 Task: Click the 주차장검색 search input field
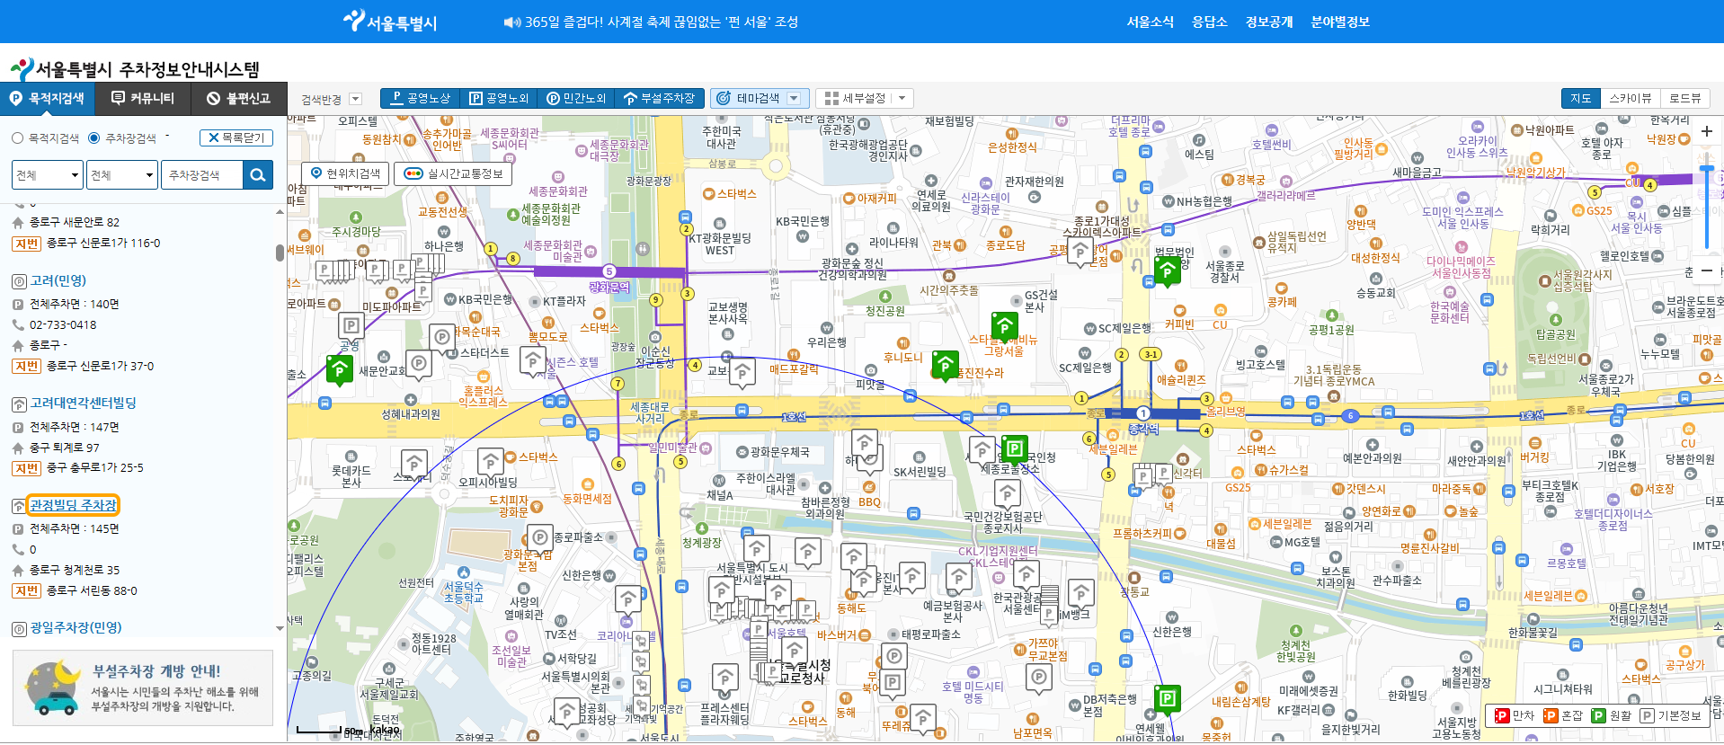(x=201, y=174)
